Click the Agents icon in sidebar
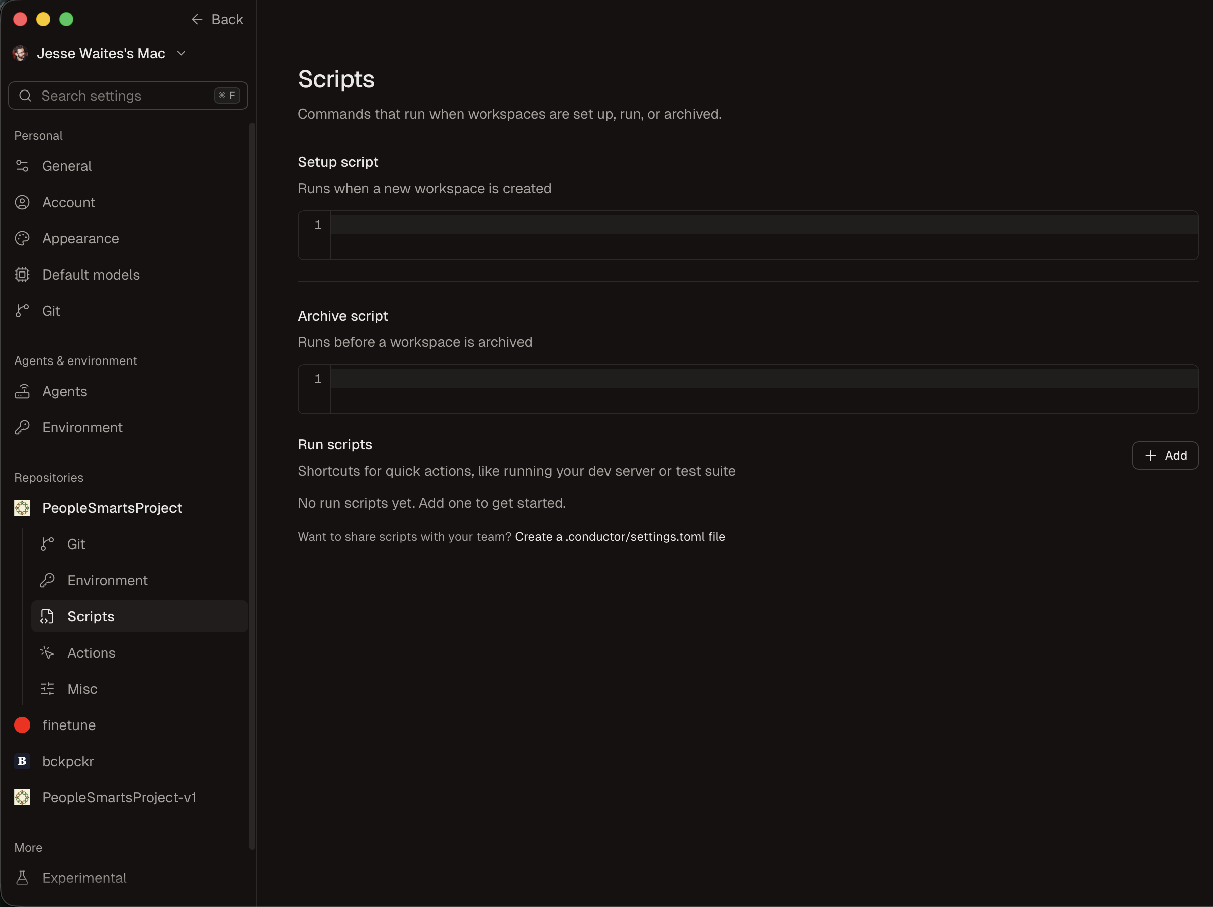Screen dimensions: 1213x907 coord(22,392)
